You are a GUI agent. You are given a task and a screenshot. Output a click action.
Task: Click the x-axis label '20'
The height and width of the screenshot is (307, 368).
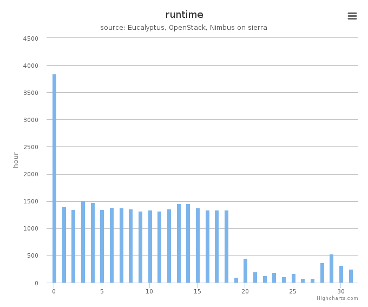[245, 291]
